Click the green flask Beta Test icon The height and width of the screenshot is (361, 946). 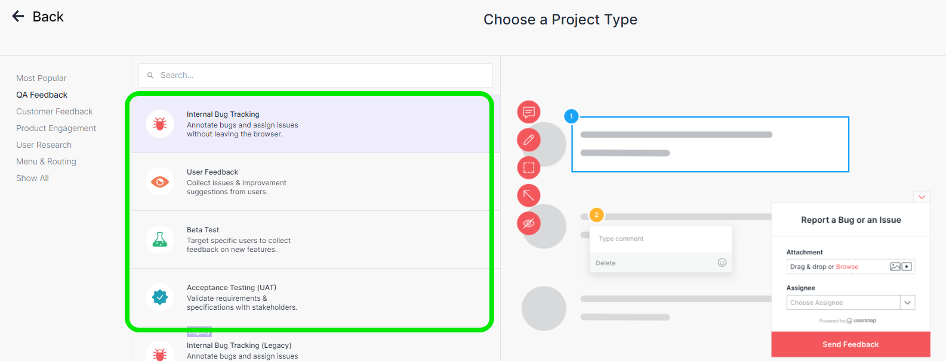click(160, 239)
